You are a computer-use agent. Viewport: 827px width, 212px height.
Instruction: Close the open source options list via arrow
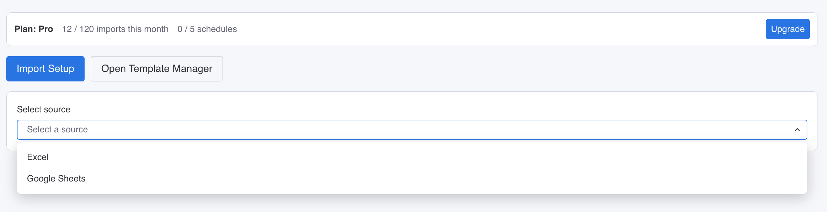pyautogui.click(x=797, y=130)
